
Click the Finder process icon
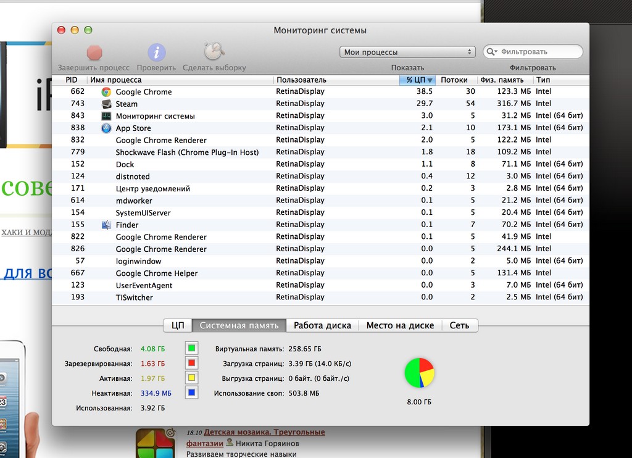click(106, 225)
